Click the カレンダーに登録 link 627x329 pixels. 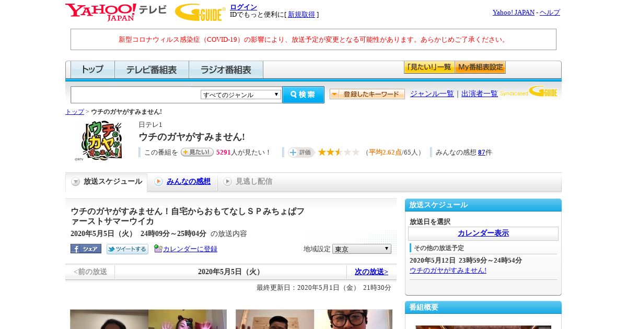(190, 249)
